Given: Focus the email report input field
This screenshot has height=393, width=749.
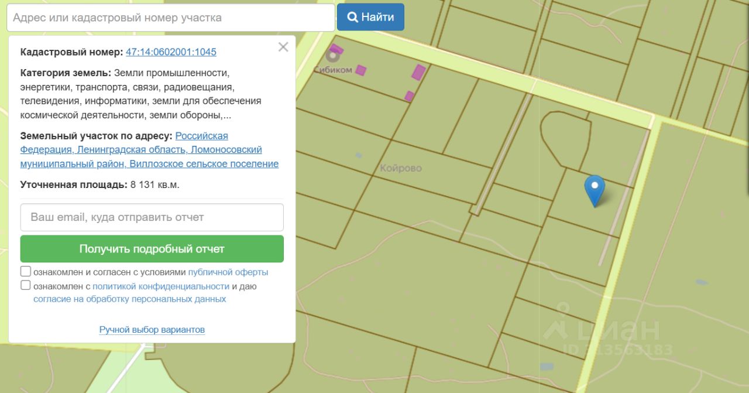Looking at the screenshot, I should pyautogui.click(x=152, y=217).
